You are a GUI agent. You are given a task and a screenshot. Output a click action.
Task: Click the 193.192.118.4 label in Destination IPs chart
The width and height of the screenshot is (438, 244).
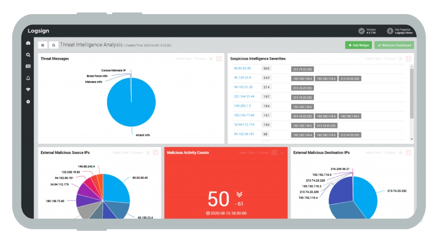coord(308,198)
